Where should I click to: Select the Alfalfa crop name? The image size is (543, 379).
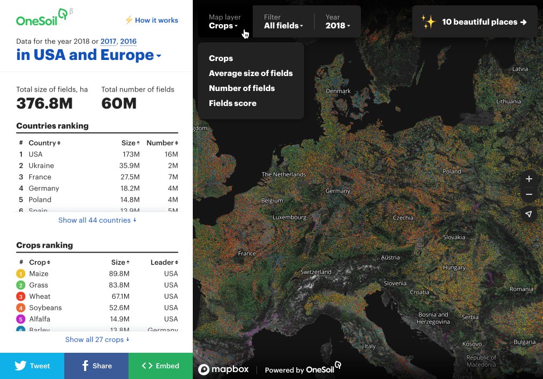coord(40,319)
